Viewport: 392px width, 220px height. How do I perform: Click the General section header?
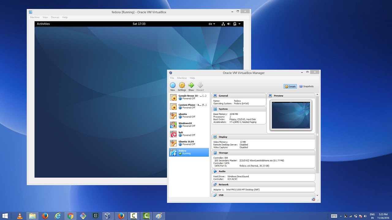pyautogui.click(x=239, y=96)
